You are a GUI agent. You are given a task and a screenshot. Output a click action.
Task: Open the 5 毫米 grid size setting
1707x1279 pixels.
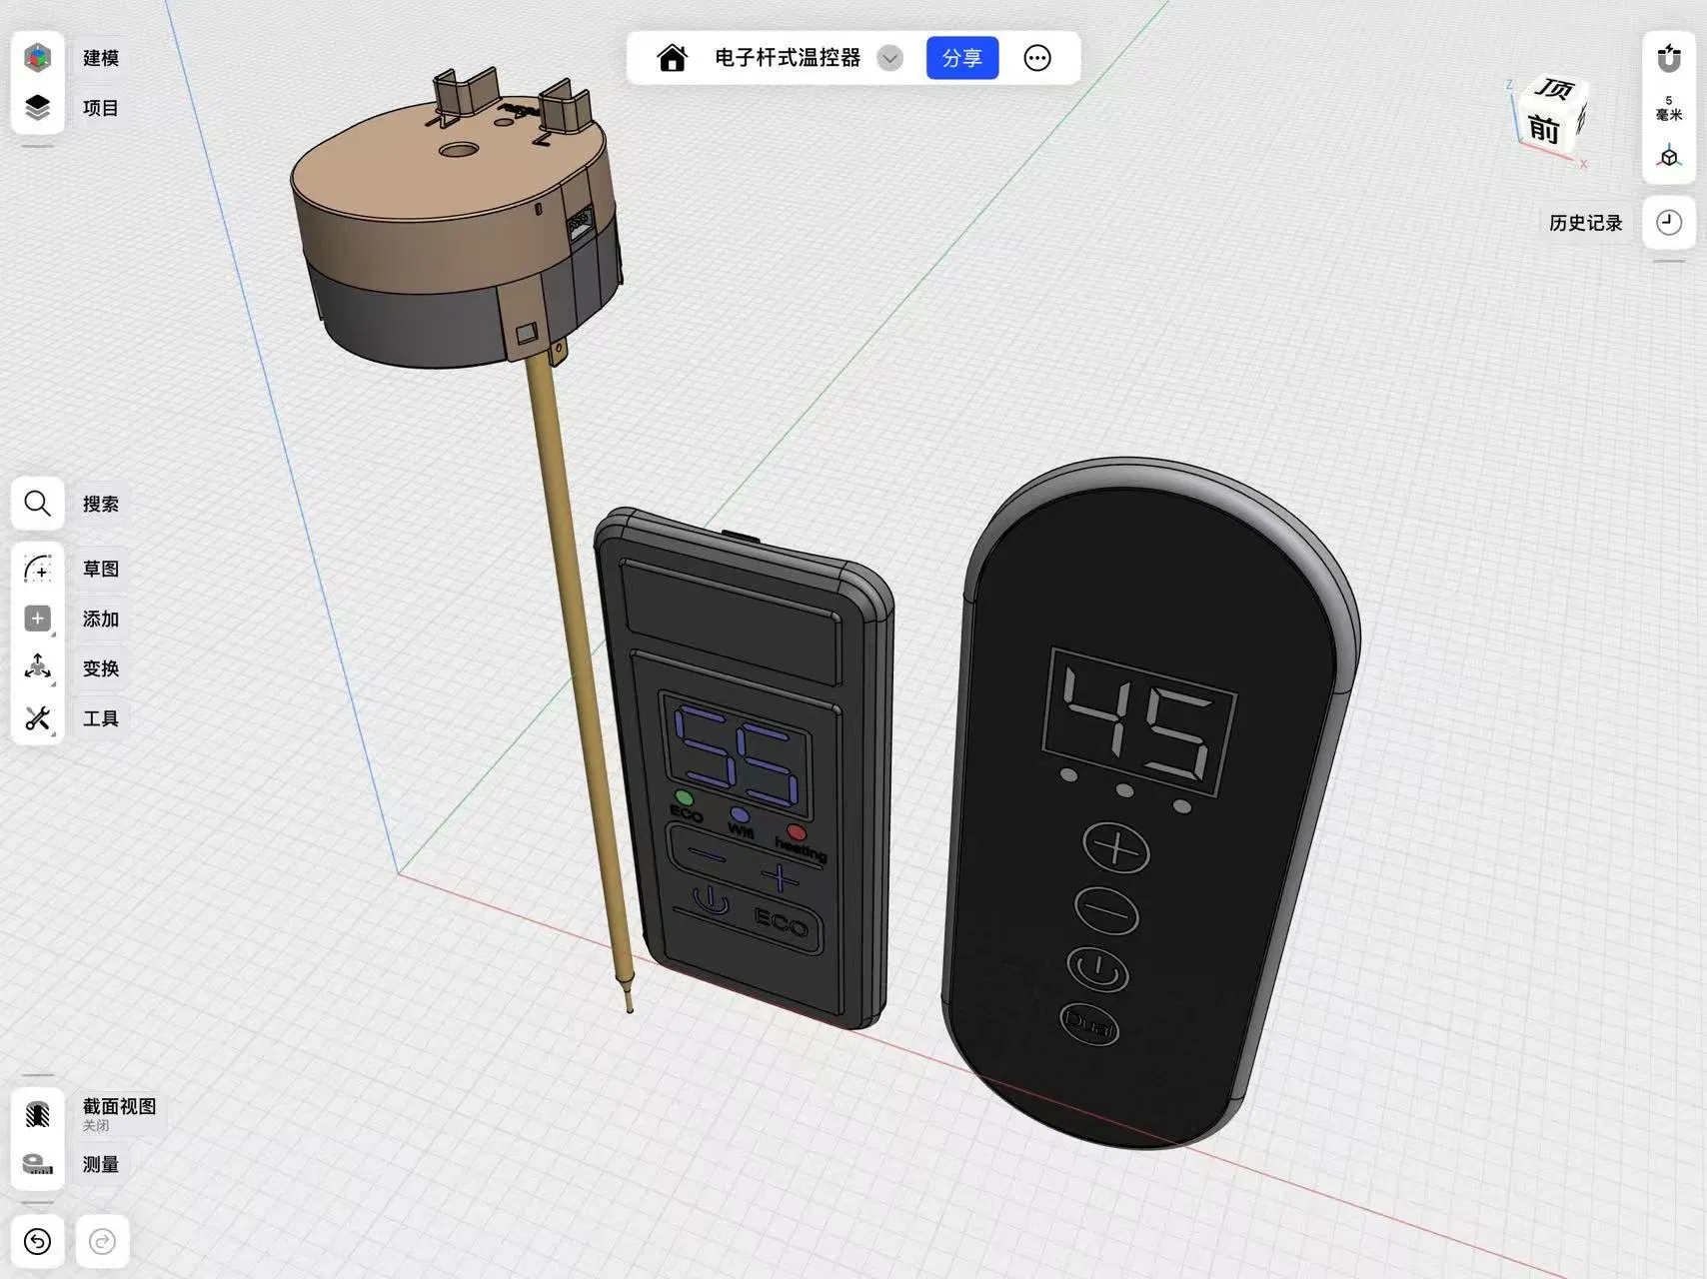pos(1668,108)
